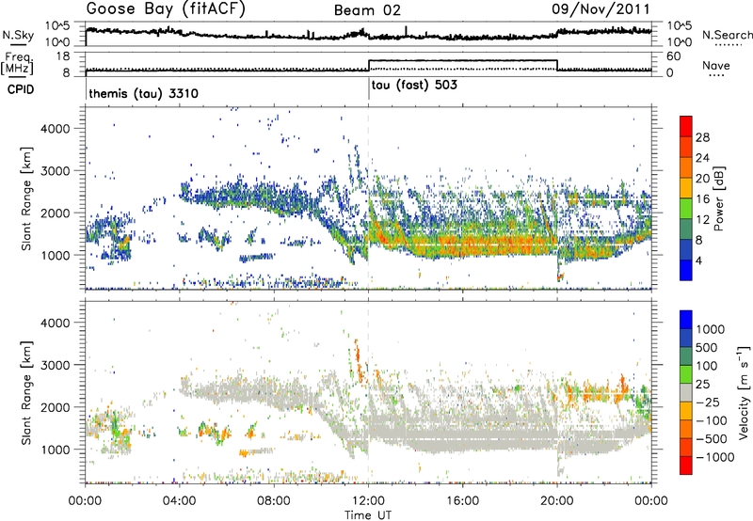Screen dimensions: 753x521
Task: Click the '60' tick on the Nave axis
Action: [673, 56]
